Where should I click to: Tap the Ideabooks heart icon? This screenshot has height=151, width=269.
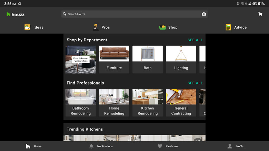[160, 146]
